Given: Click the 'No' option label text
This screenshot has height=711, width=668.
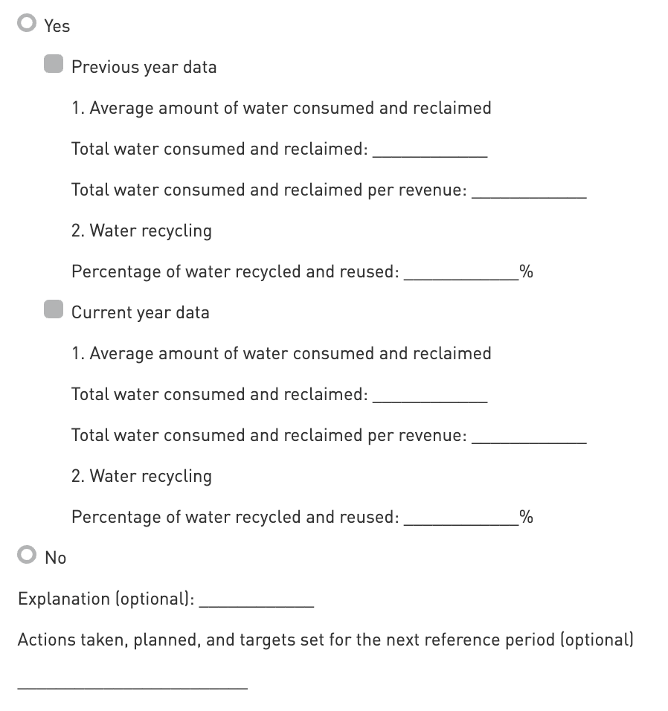Looking at the screenshot, I should pyautogui.click(x=55, y=558).
